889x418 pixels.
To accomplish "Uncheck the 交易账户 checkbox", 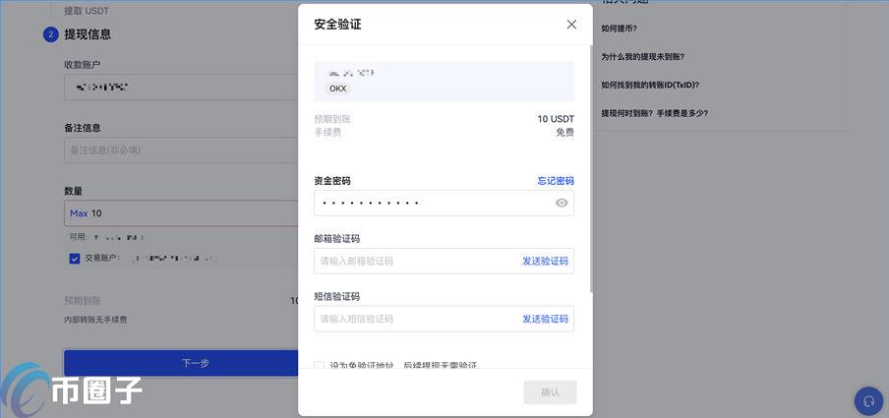I will 75,259.
